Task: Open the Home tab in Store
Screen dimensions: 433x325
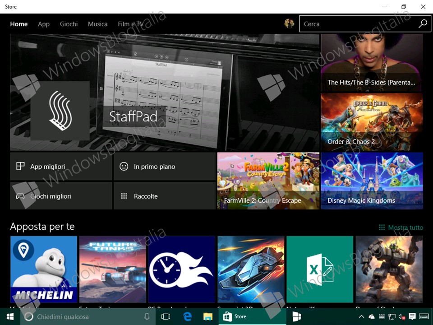Action: (19, 24)
